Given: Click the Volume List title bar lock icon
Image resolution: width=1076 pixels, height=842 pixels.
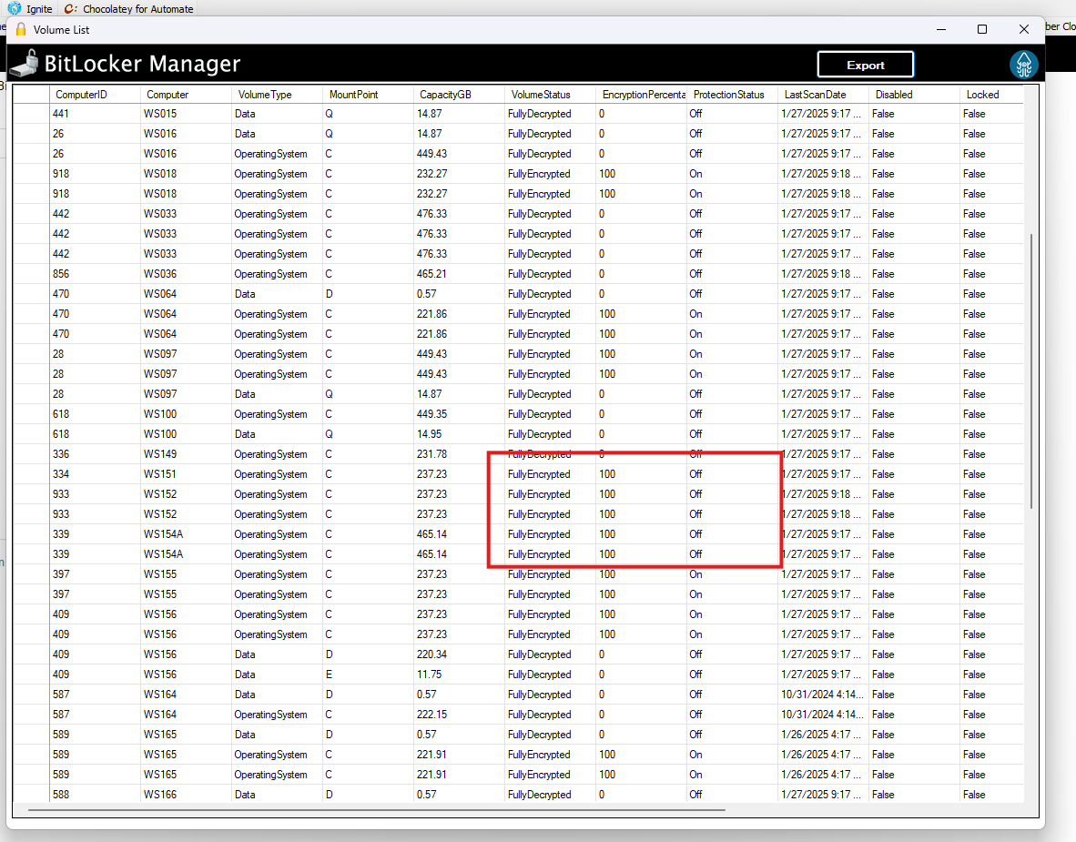Looking at the screenshot, I should [21, 29].
